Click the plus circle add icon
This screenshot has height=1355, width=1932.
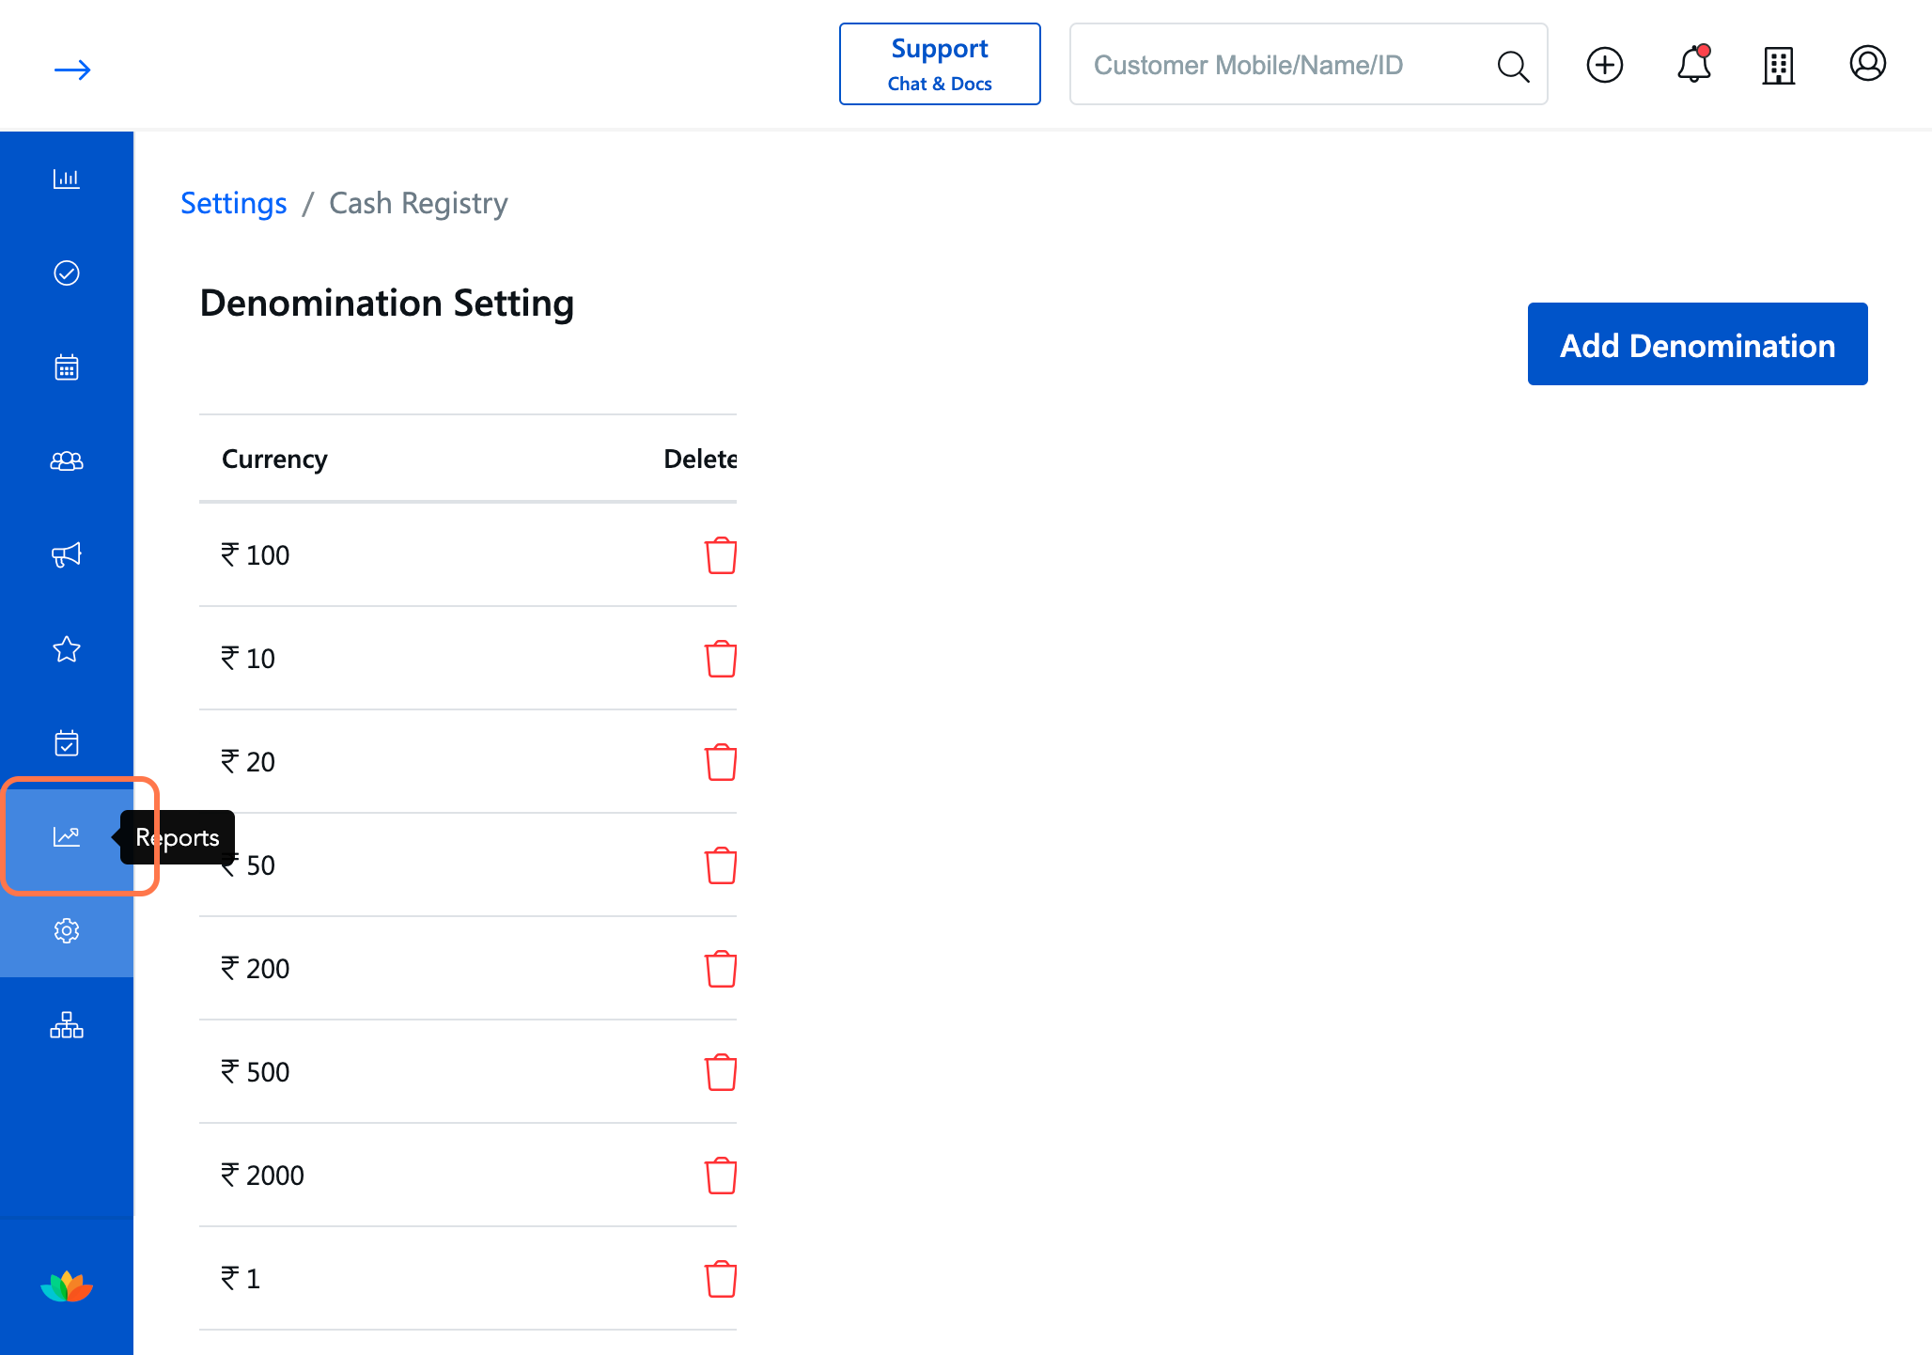[x=1605, y=65]
